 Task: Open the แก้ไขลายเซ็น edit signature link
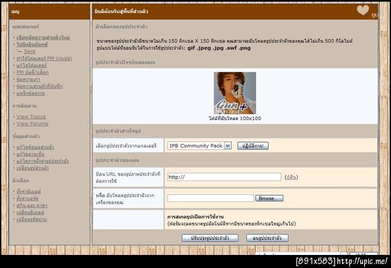pyautogui.click(x=31, y=154)
